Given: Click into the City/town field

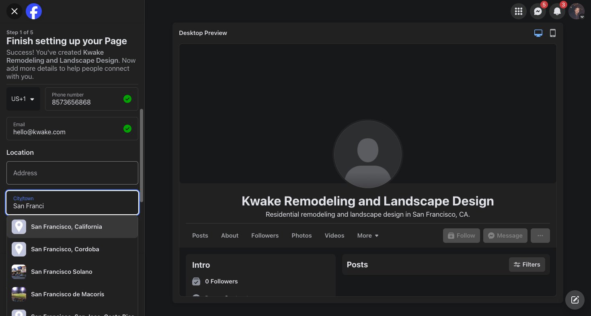Looking at the screenshot, I should pyautogui.click(x=72, y=203).
